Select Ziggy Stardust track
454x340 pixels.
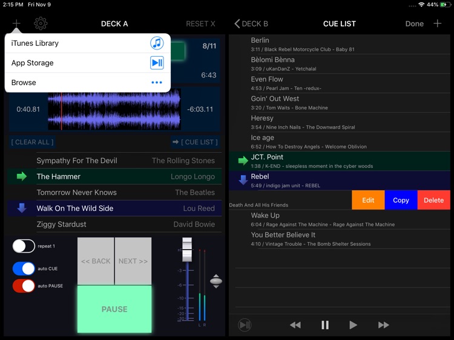coord(114,224)
